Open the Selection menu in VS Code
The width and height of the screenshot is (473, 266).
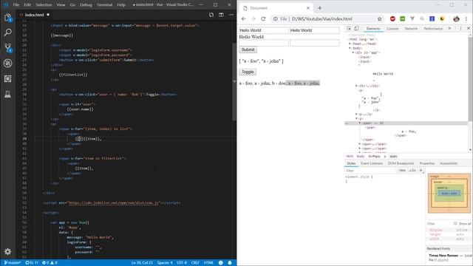44,5
